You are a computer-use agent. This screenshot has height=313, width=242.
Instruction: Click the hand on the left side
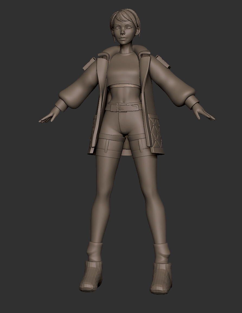50,117
